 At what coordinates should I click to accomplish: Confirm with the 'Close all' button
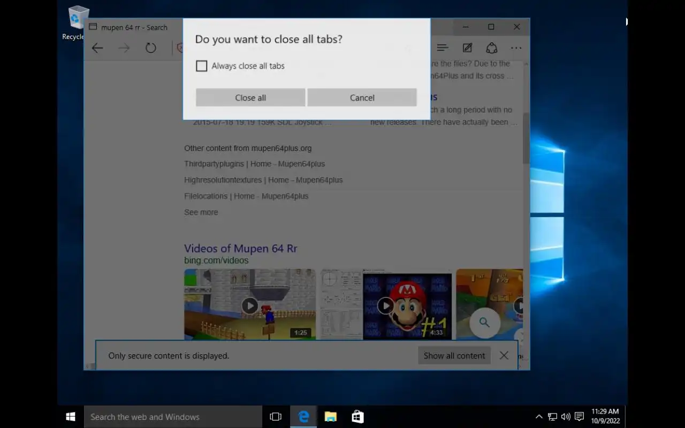(x=250, y=97)
